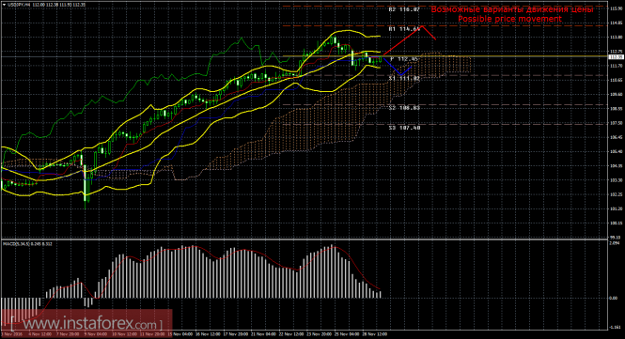Click the green Chikou span line peak
This screenshot has height=339, width=625.
[x=242, y=39]
